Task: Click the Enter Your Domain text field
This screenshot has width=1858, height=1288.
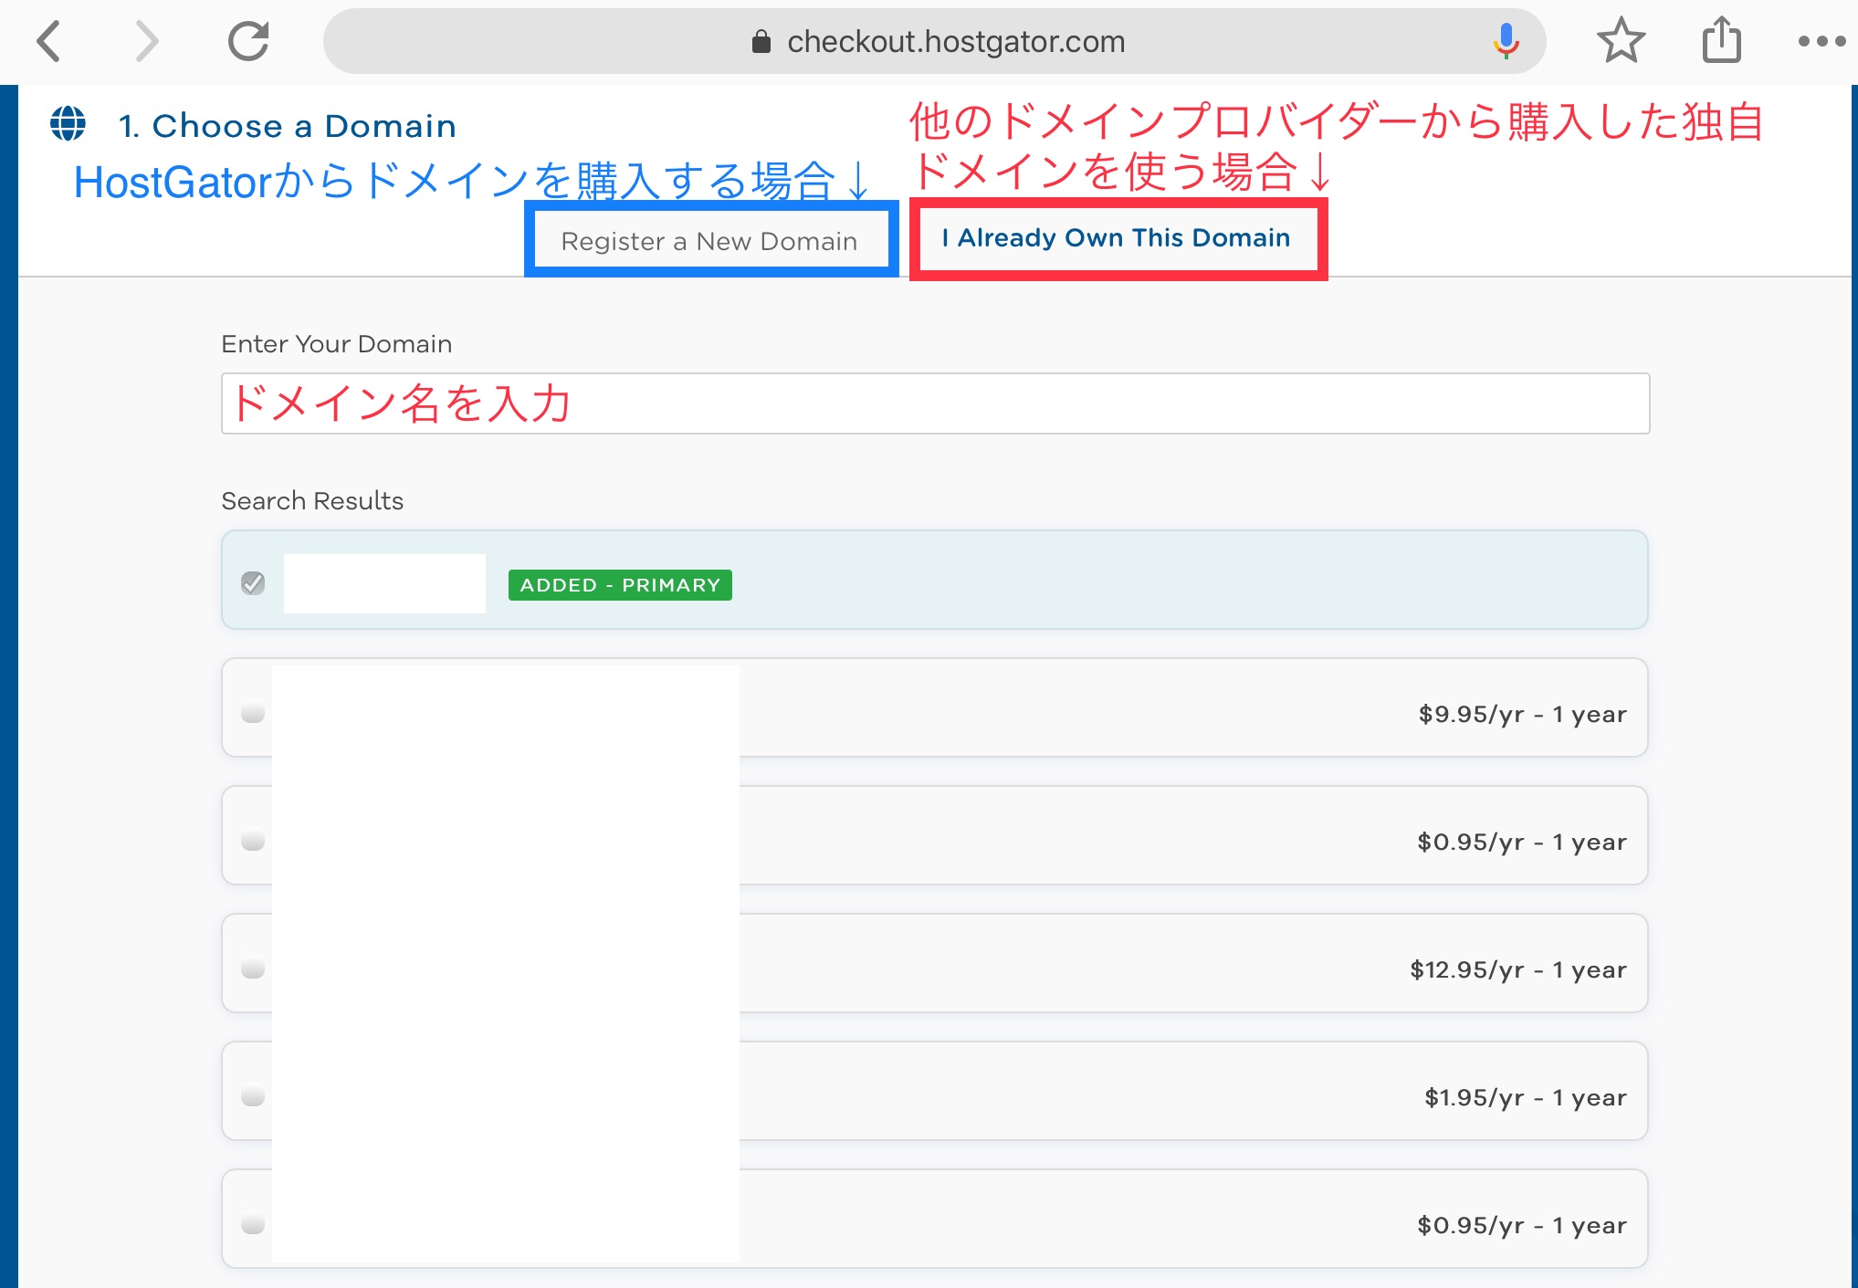Action: 935,403
